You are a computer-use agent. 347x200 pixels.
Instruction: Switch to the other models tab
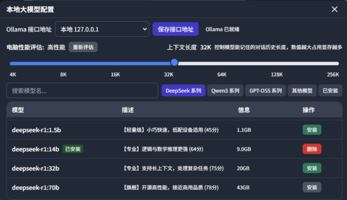tap(302, 91)
